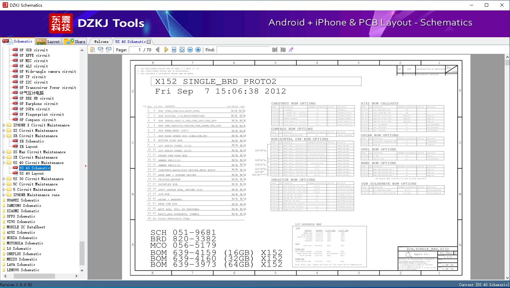This screenshot has width=510, height=288.
Task: Switch to the Schematic panel tab
Action: [17, 41]
